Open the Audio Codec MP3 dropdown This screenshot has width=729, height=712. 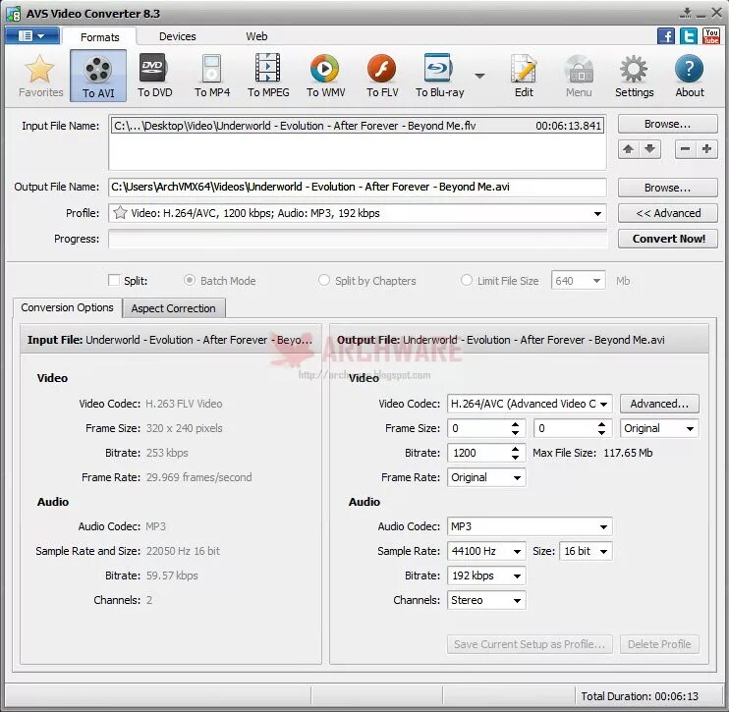click(530, 526)
